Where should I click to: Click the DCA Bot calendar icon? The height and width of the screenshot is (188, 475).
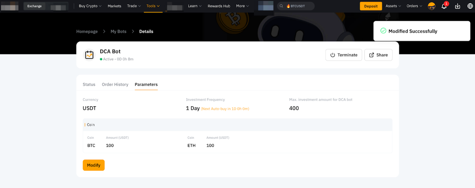tap(89, 55)
